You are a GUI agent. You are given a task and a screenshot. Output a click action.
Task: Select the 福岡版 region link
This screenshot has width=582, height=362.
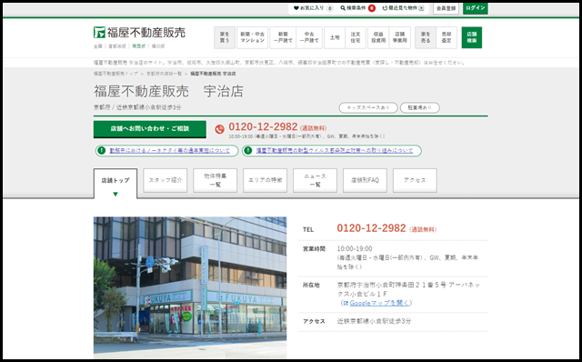coord(158,46)
